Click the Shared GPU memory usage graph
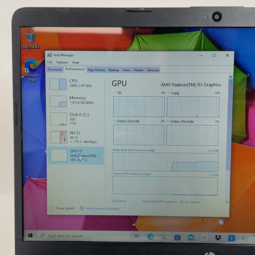 click(165, 186)
